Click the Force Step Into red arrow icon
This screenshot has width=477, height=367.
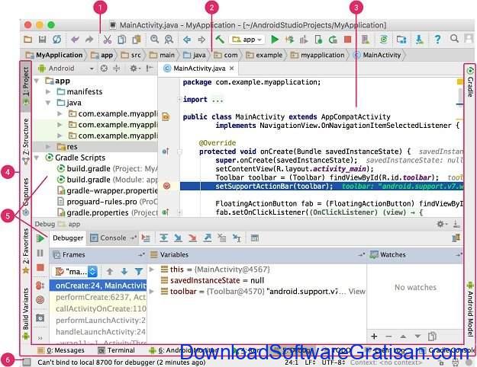click(192, 238)
